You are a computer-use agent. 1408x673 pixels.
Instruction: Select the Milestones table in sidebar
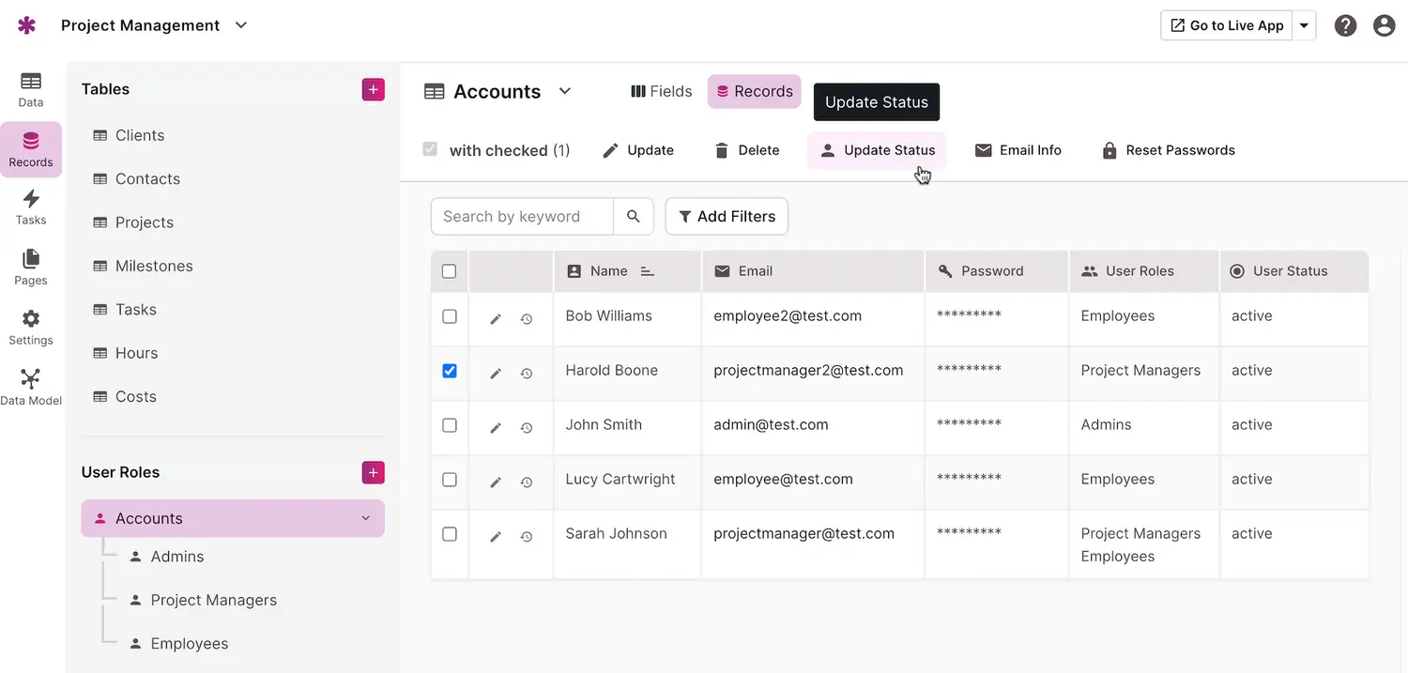154,266
